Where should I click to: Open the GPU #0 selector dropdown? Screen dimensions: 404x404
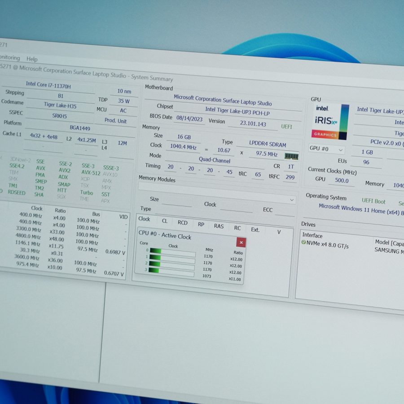pyautogui.click(x=326, y=149)
